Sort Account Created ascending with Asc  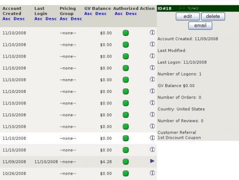tap(6, 19)
